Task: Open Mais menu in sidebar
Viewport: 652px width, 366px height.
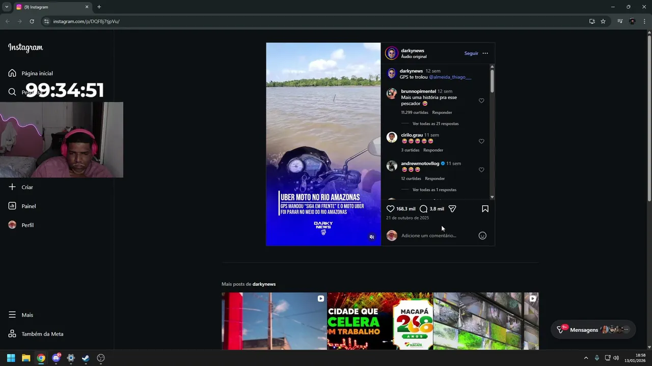Action: click(x=21, y=315)
